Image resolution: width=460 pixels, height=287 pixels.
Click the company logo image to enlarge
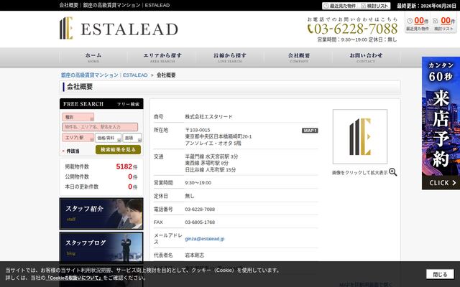(360, 137)
